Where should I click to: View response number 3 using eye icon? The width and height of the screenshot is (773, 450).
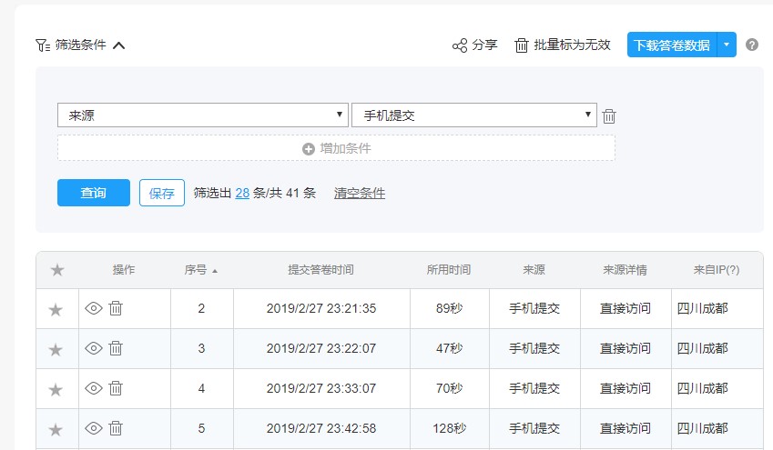coord(93,348)
